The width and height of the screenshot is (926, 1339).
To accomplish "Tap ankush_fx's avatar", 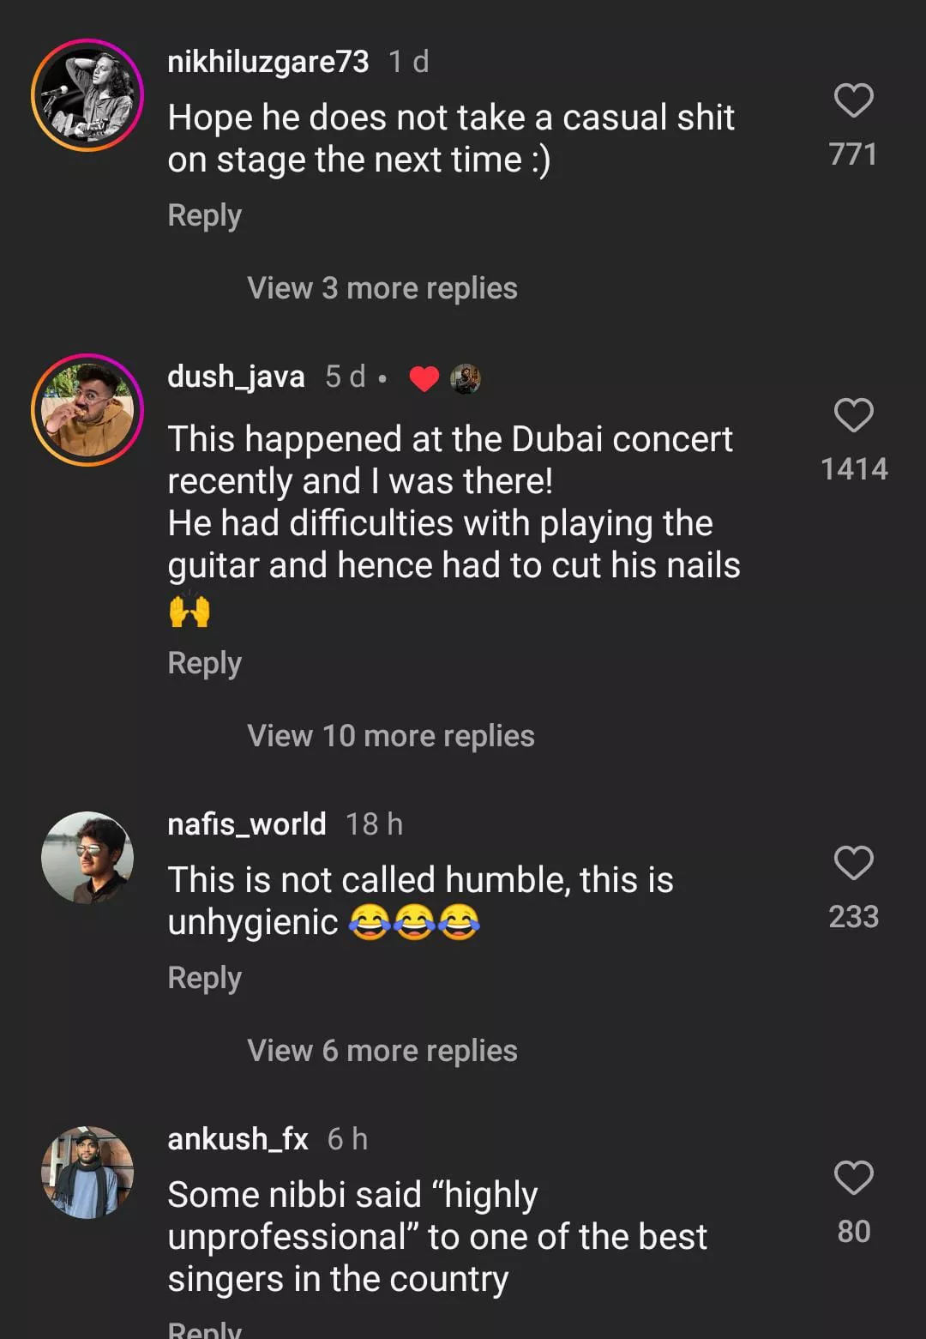I will tap(87, 1173).
